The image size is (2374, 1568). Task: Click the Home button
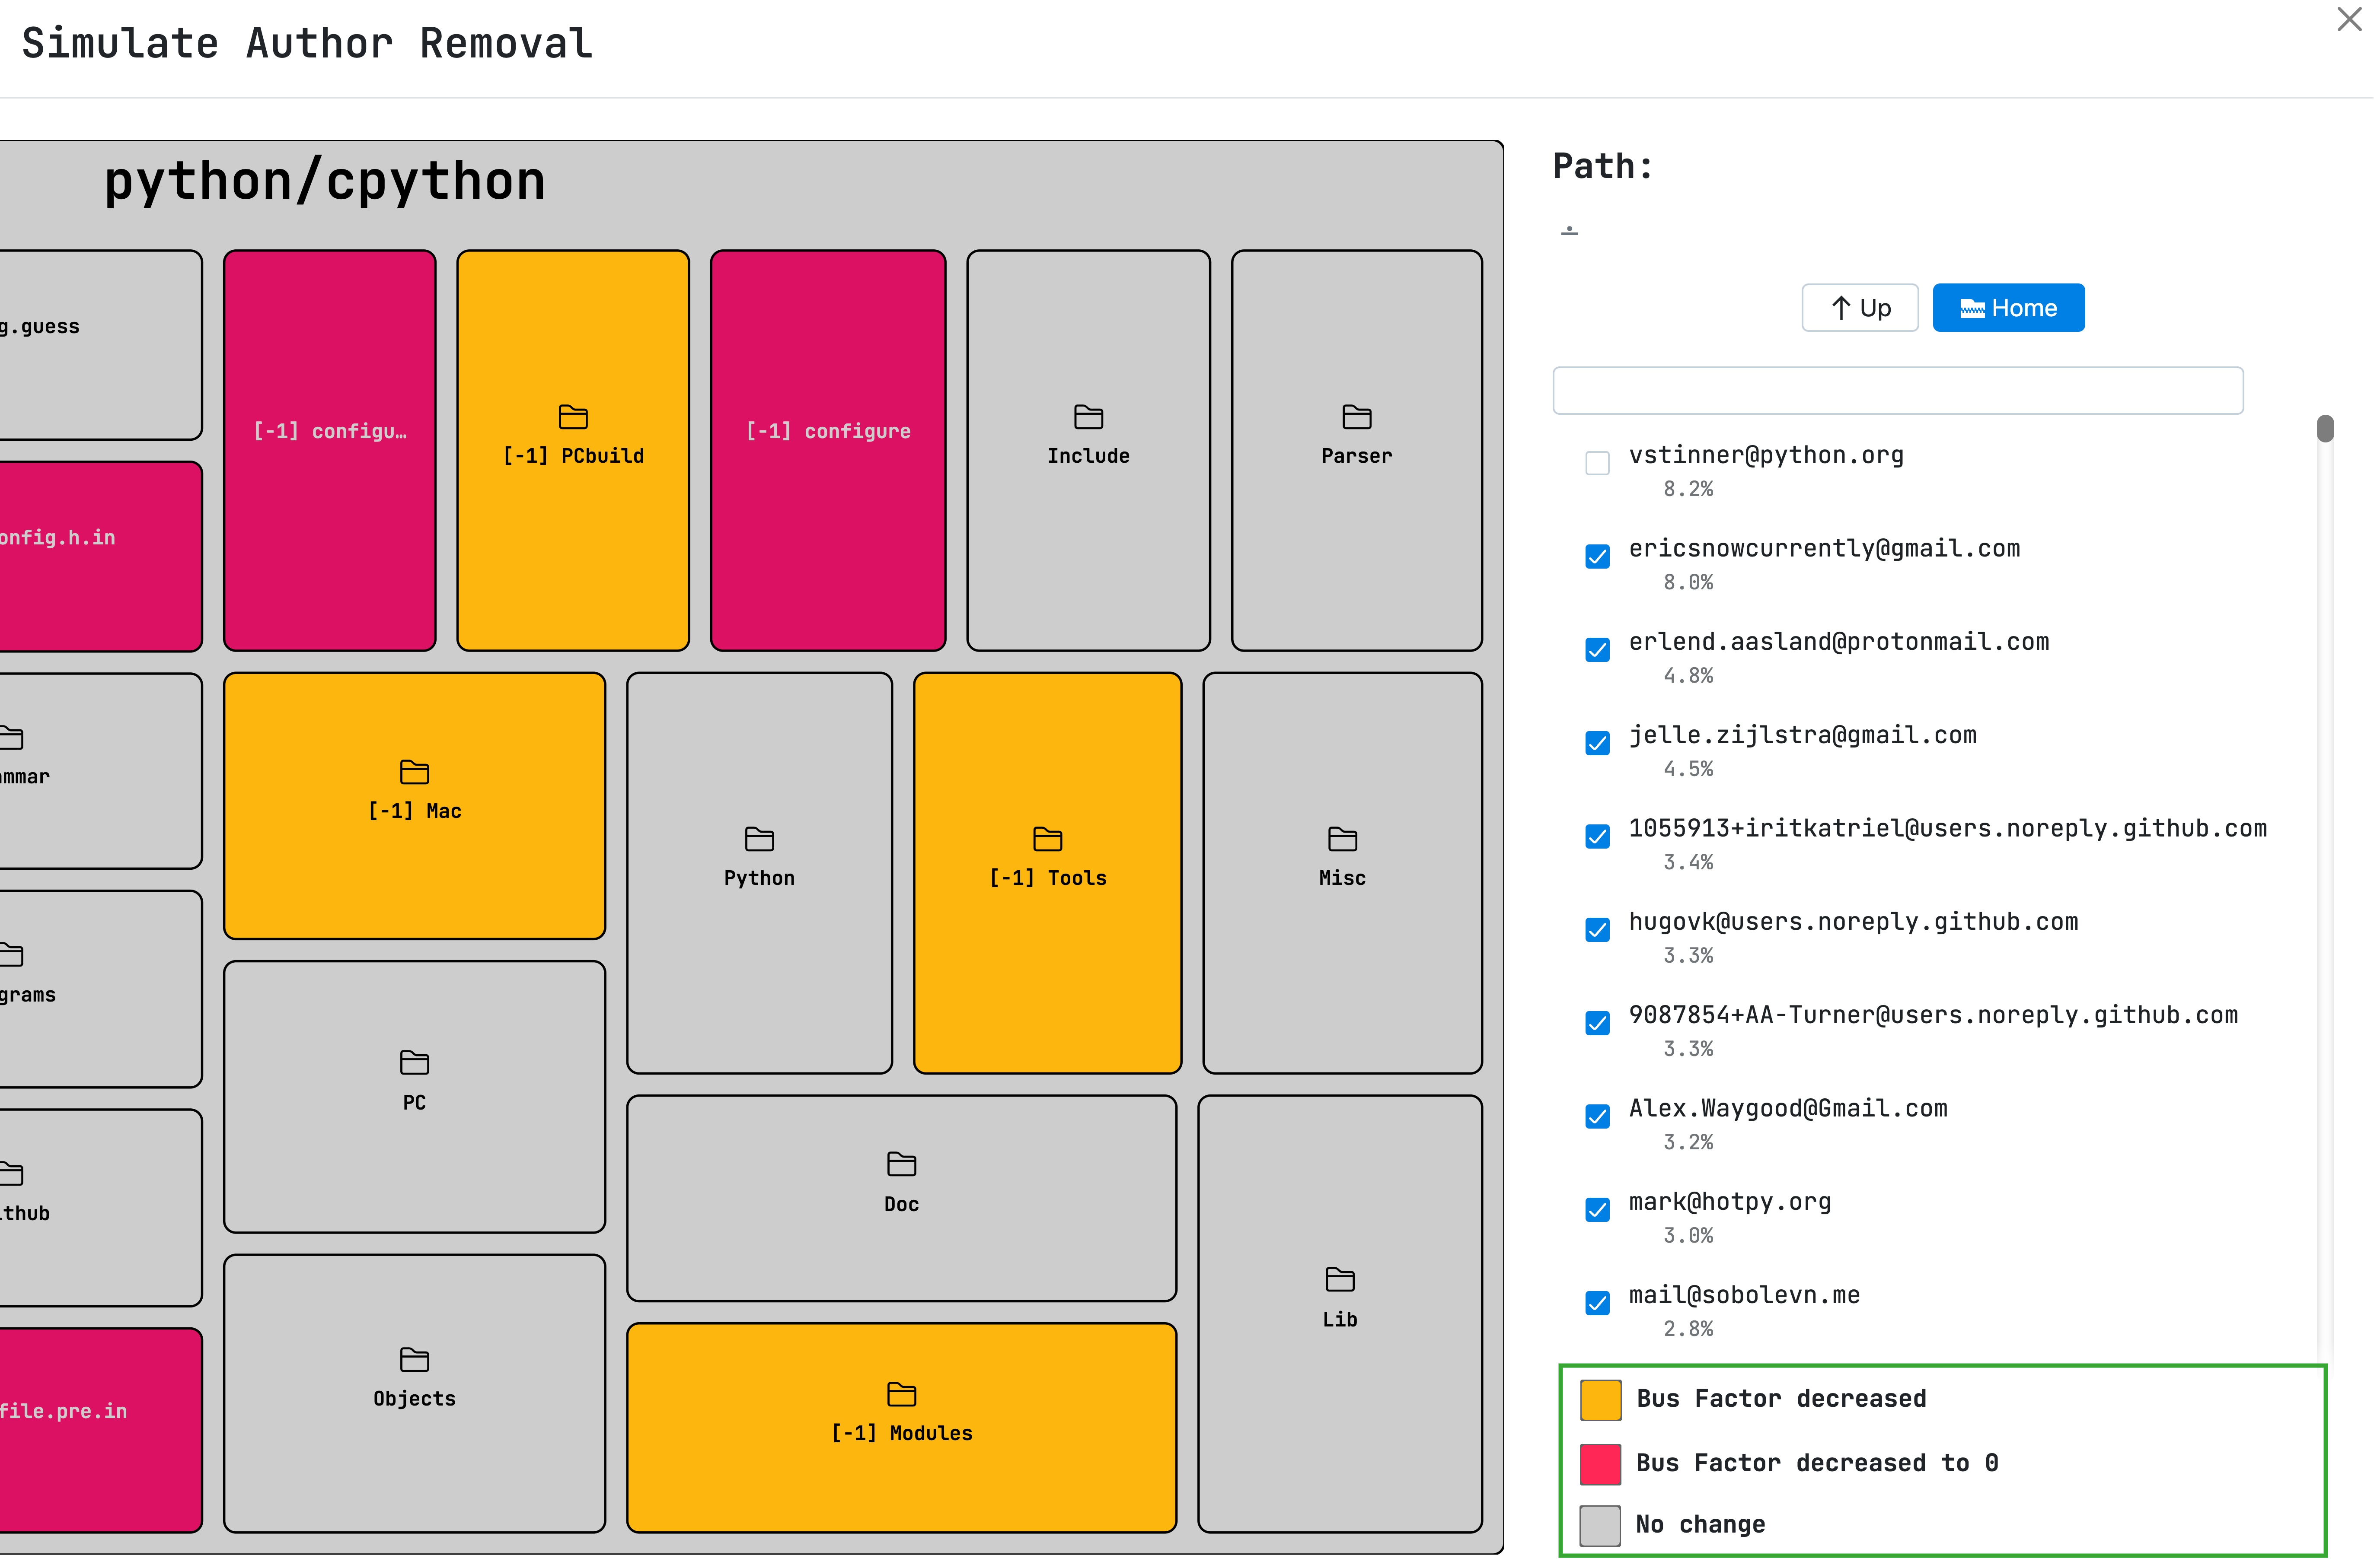pos(2008,308)
